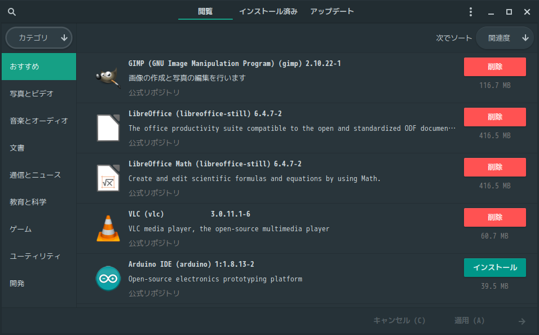The width and height of the screenshot is (539, 335).
Task: Click the キャンセル (C) button
Action: pyautogui.click(x=399, y=320)
